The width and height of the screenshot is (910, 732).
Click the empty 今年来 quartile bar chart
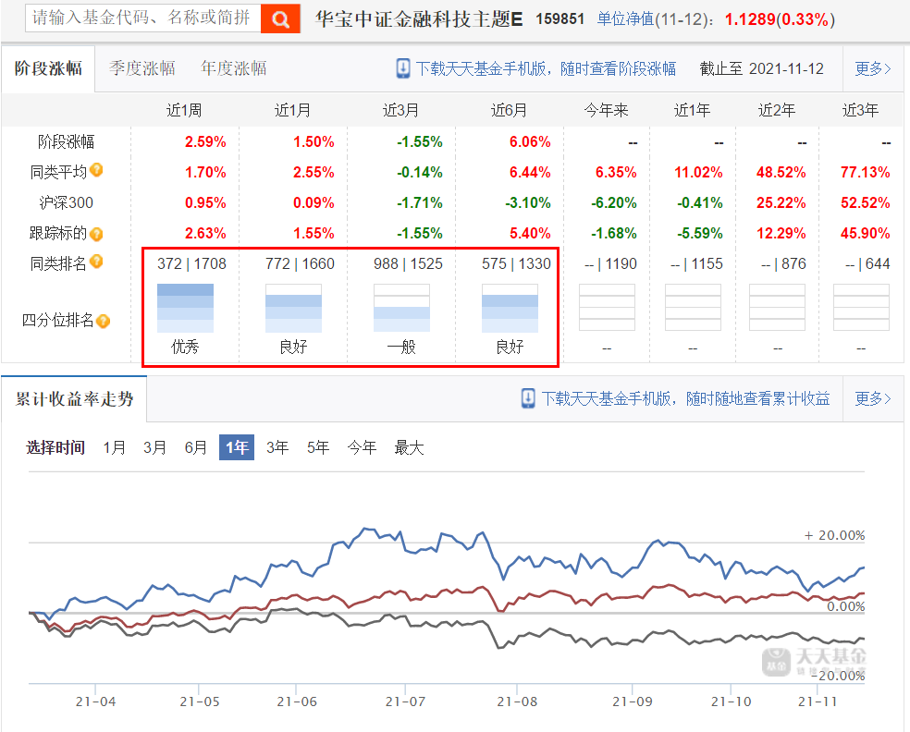(x=607, y=308)
